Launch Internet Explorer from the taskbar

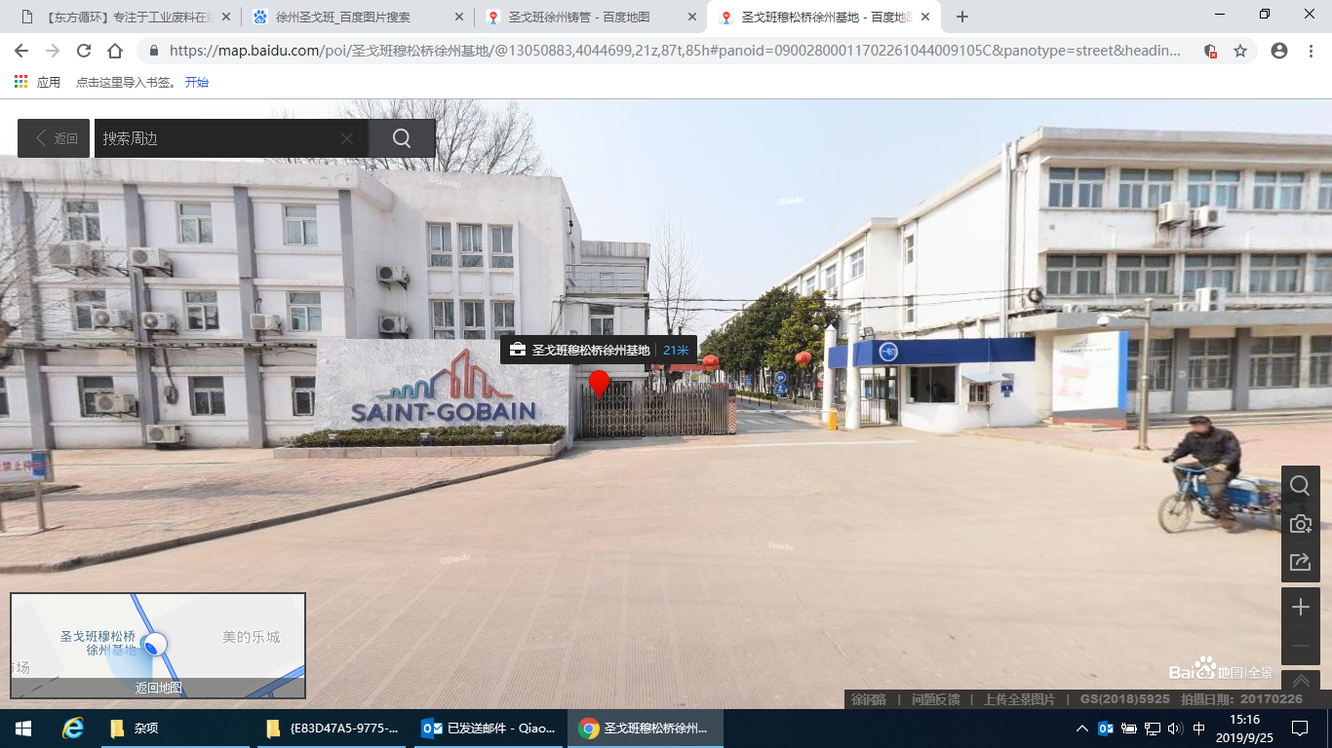pos(72,729)
